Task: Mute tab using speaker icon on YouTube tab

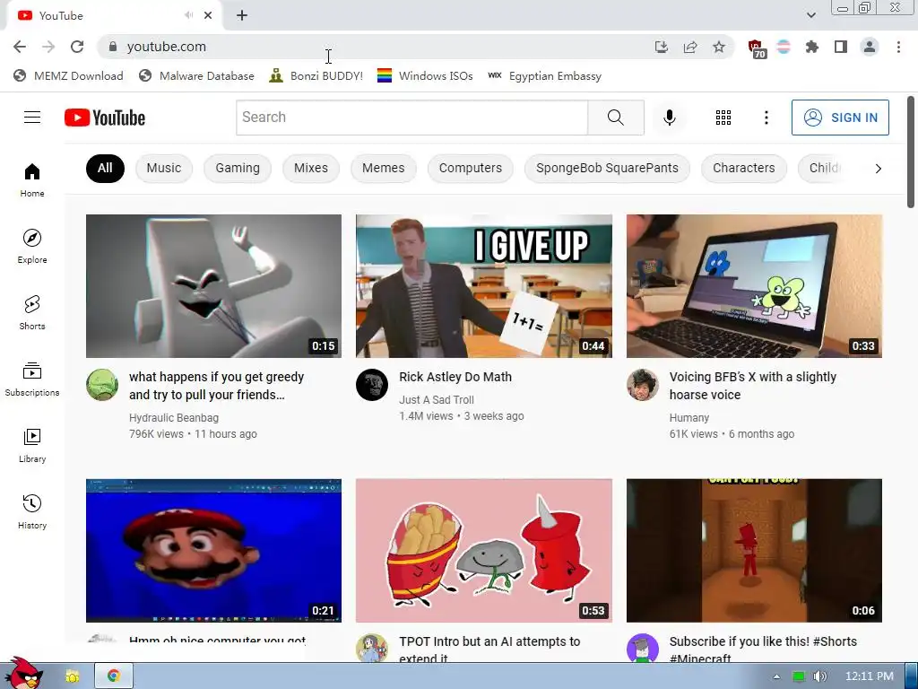Action: 188,15
